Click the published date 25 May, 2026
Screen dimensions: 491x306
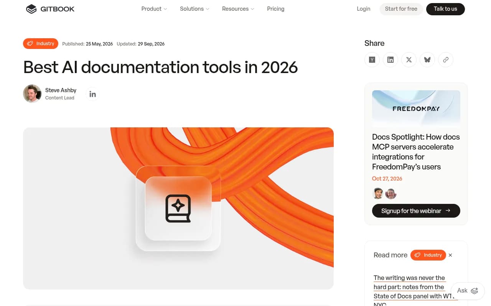(x=99, y=44)
